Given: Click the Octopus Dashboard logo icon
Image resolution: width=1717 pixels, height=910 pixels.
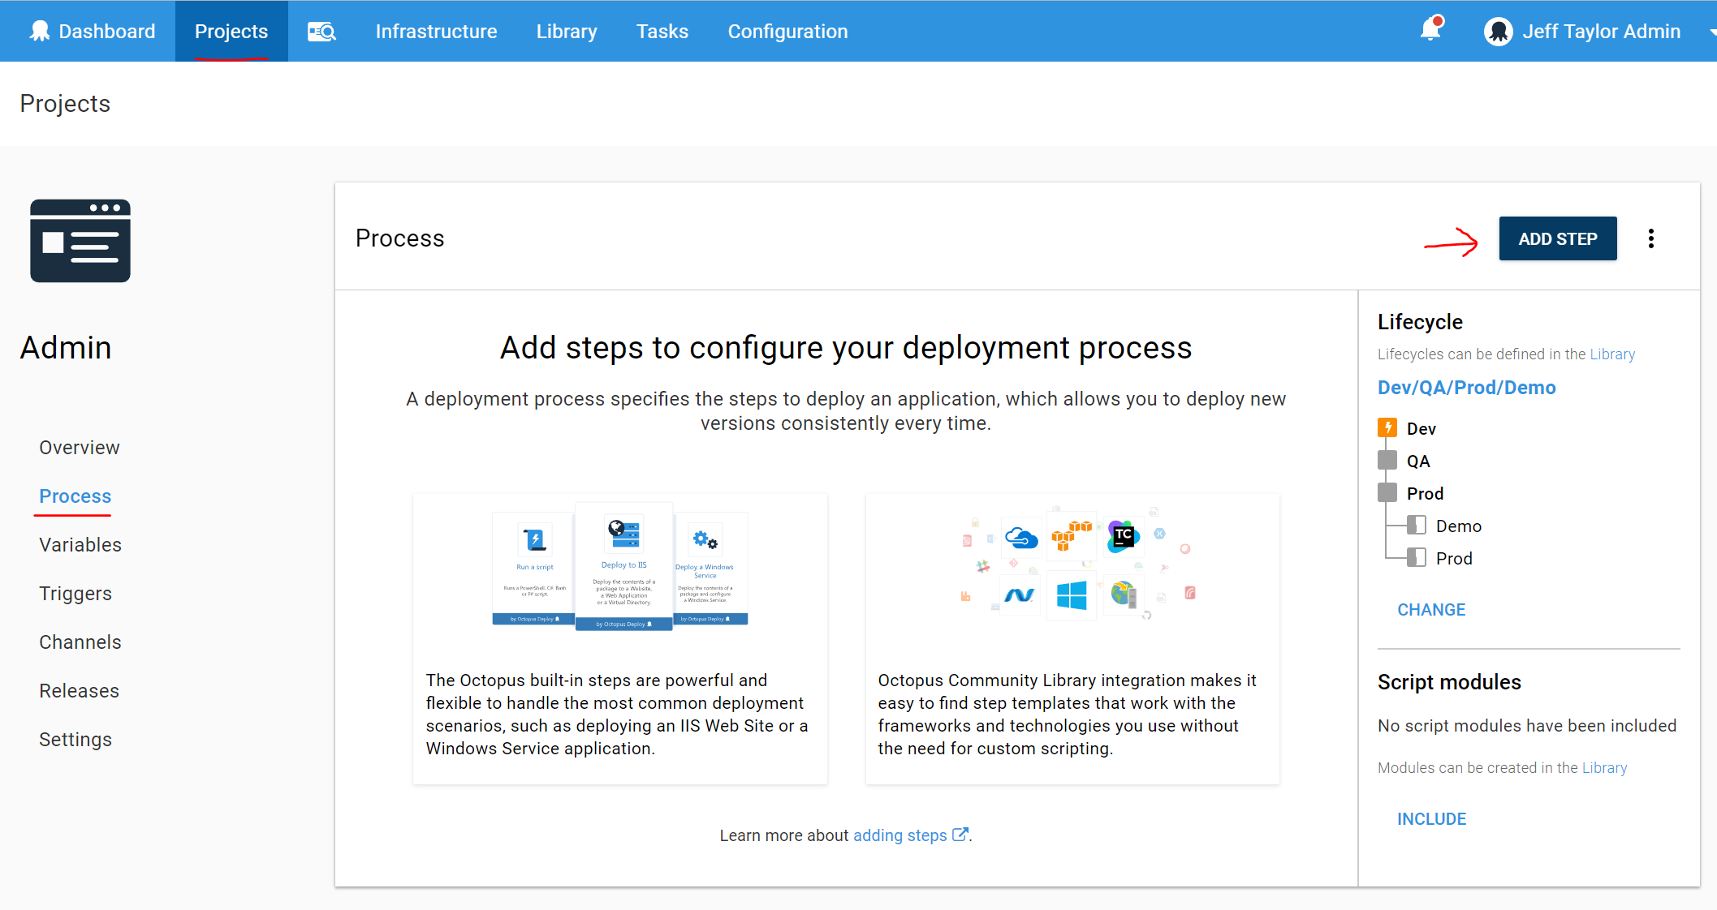Looking at the screenshot, I should click(40, 31).
